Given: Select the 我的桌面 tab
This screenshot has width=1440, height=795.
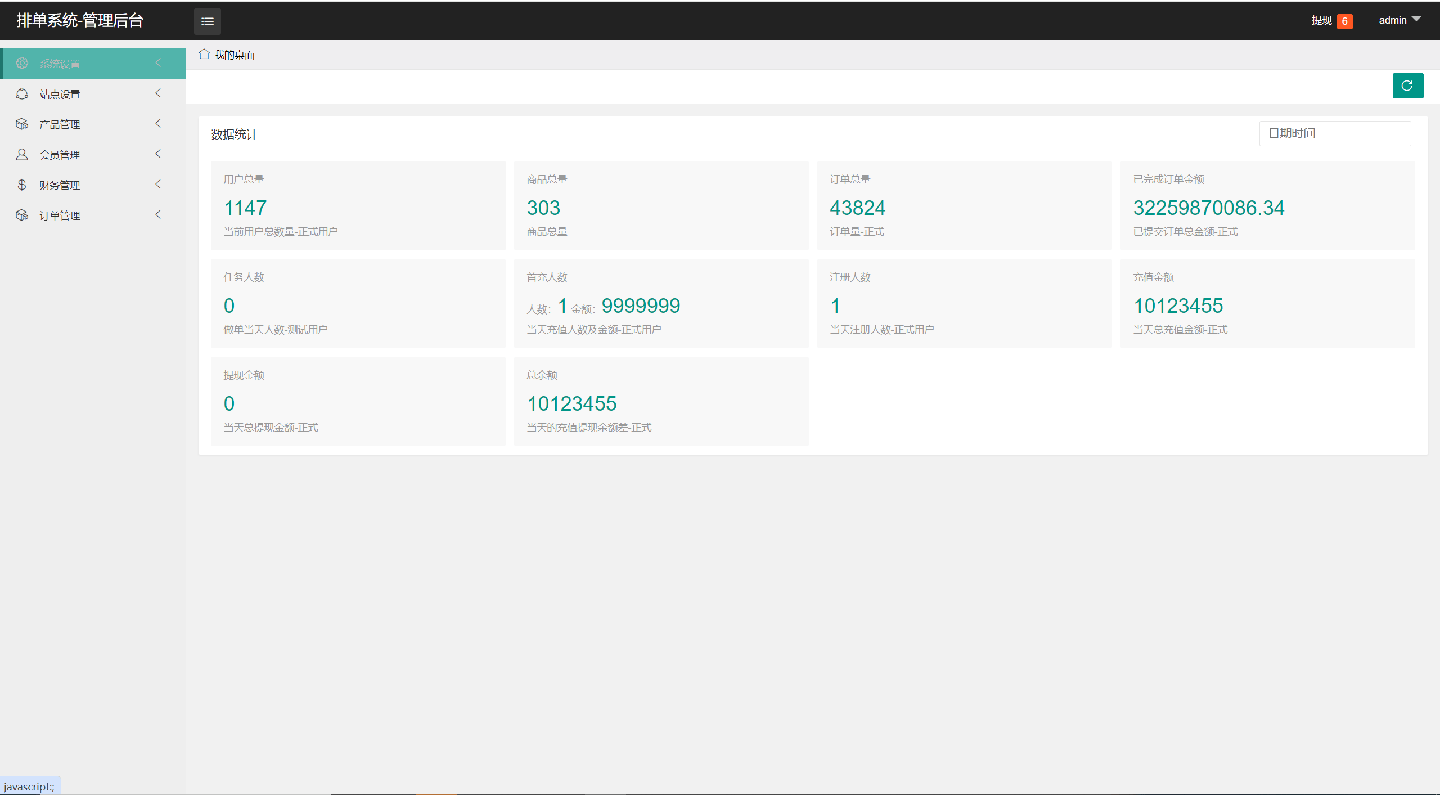Looking at the screenshot, I should (234, 55).
